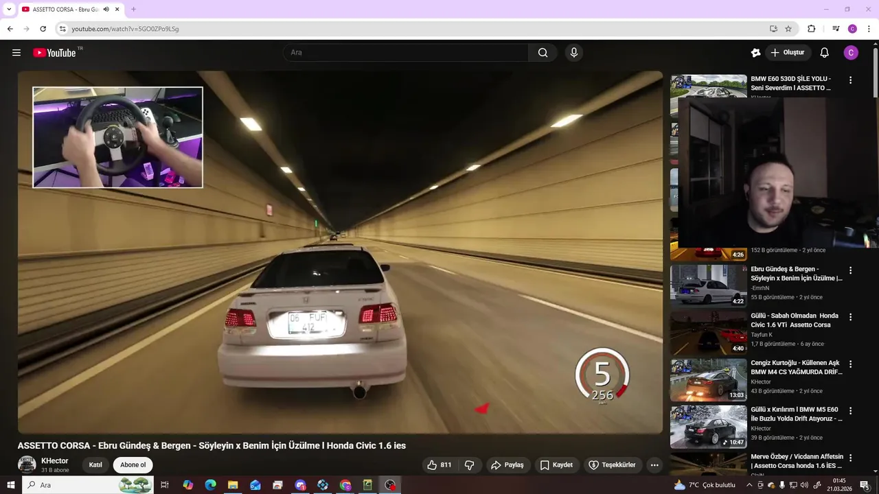Image resolution: width=879 pixels, height=494 pixels.
Task: Launch Microsoft Edge from the taskbar
Action: [x=210, y=485]
